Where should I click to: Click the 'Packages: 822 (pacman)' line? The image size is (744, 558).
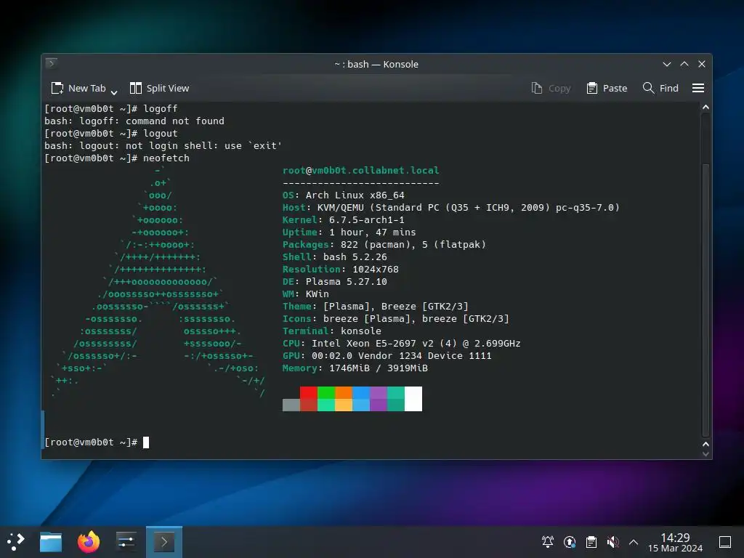click(x=384, y=244)
